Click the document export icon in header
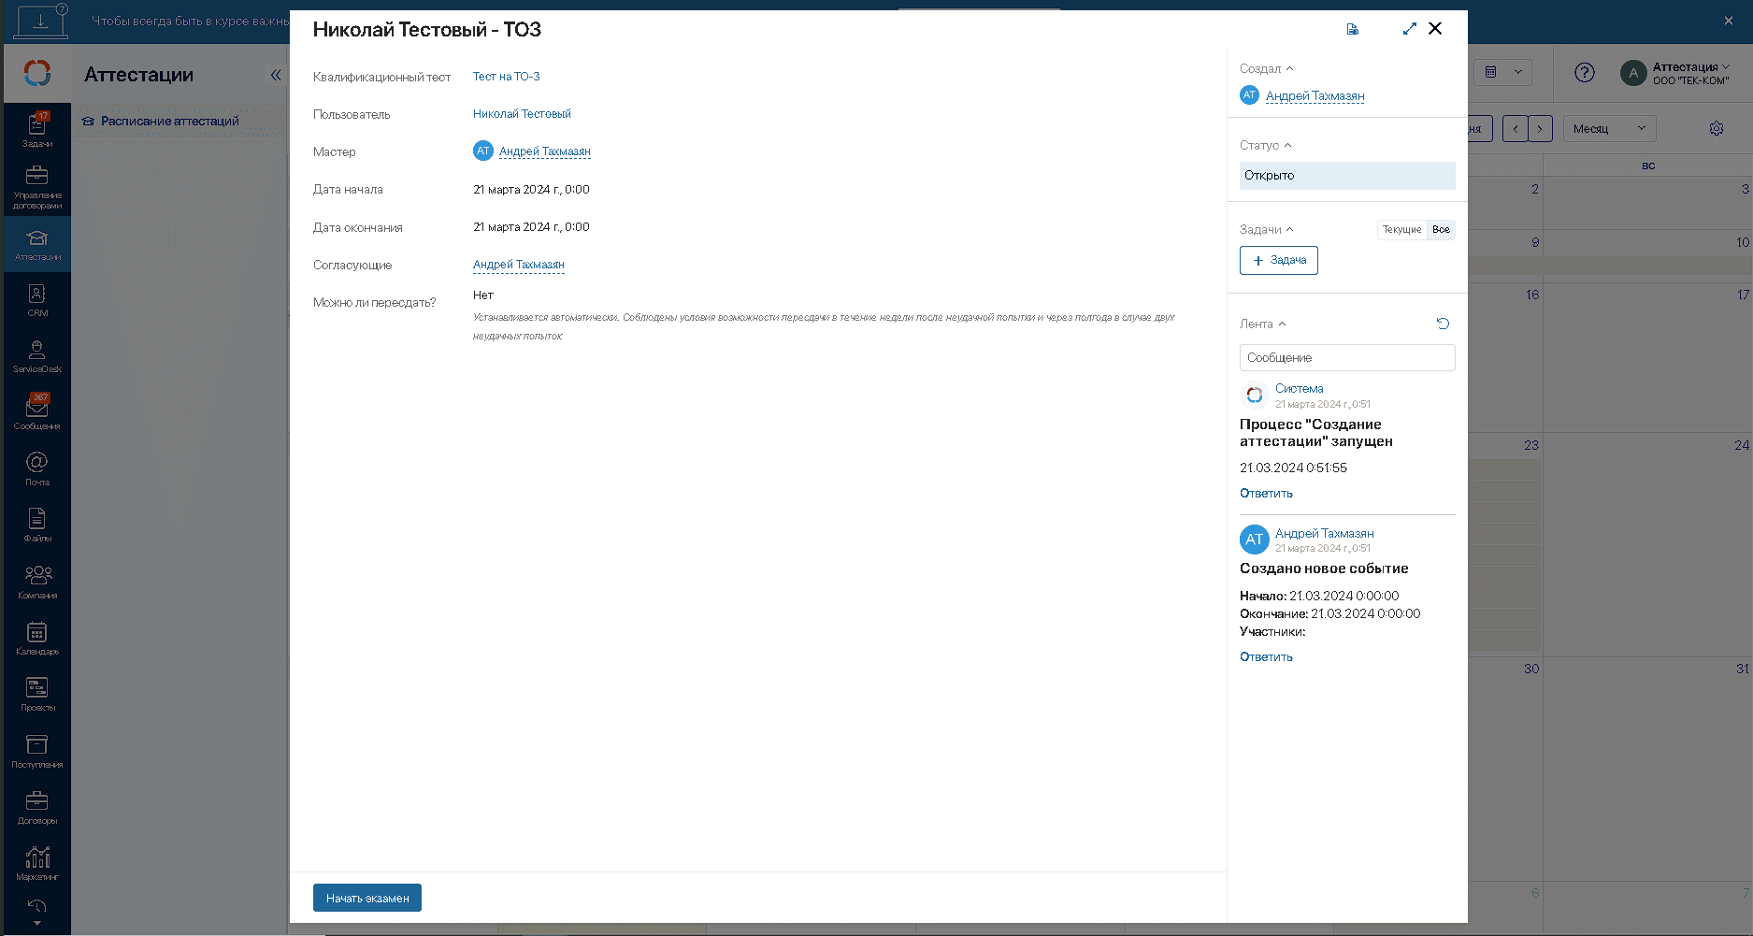Screen dimensions: 1753x936 point(1352,30)
